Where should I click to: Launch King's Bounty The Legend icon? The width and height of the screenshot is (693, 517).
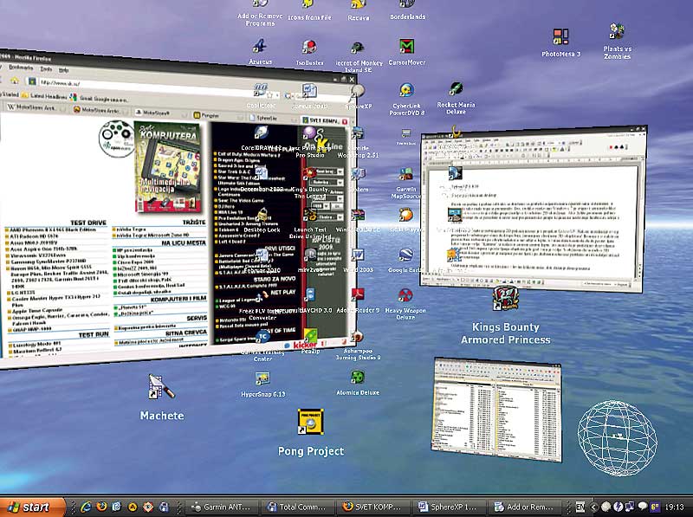309,174
